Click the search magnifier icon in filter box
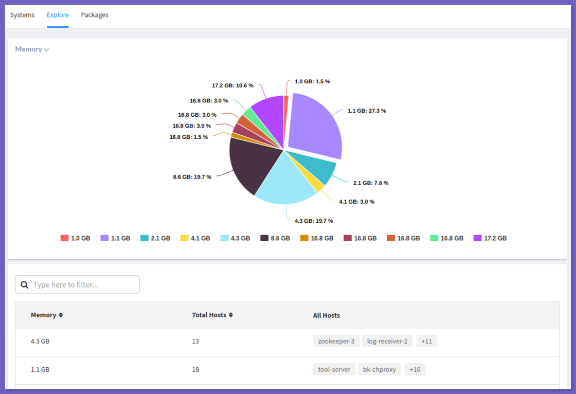 tap(24, 284)
